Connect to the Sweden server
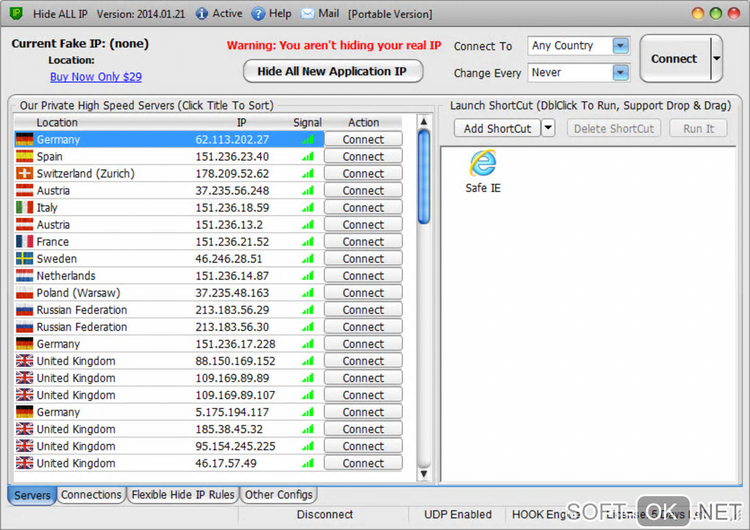The image size is (750, 530). [x=363, y=259]
